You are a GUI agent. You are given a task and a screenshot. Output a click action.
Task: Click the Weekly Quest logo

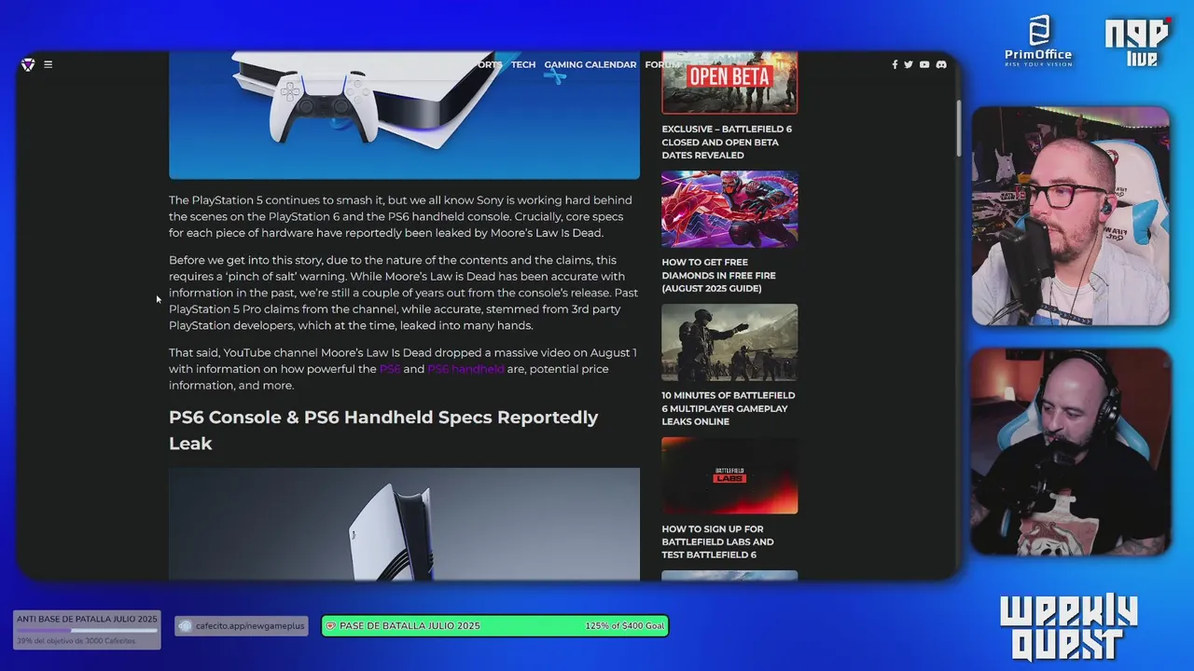(x=1069, y=628)
